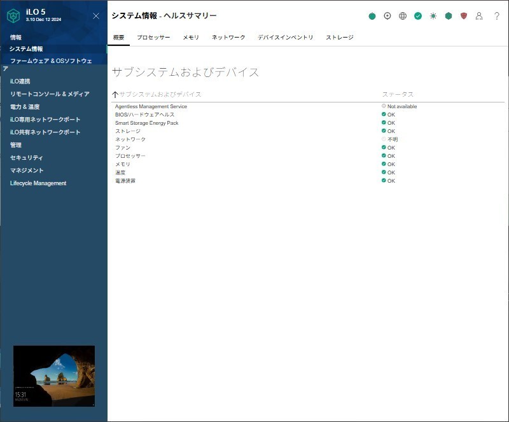509x422 pixels.
Task: Open the remote console thumbnail preview
Action: 54,376
